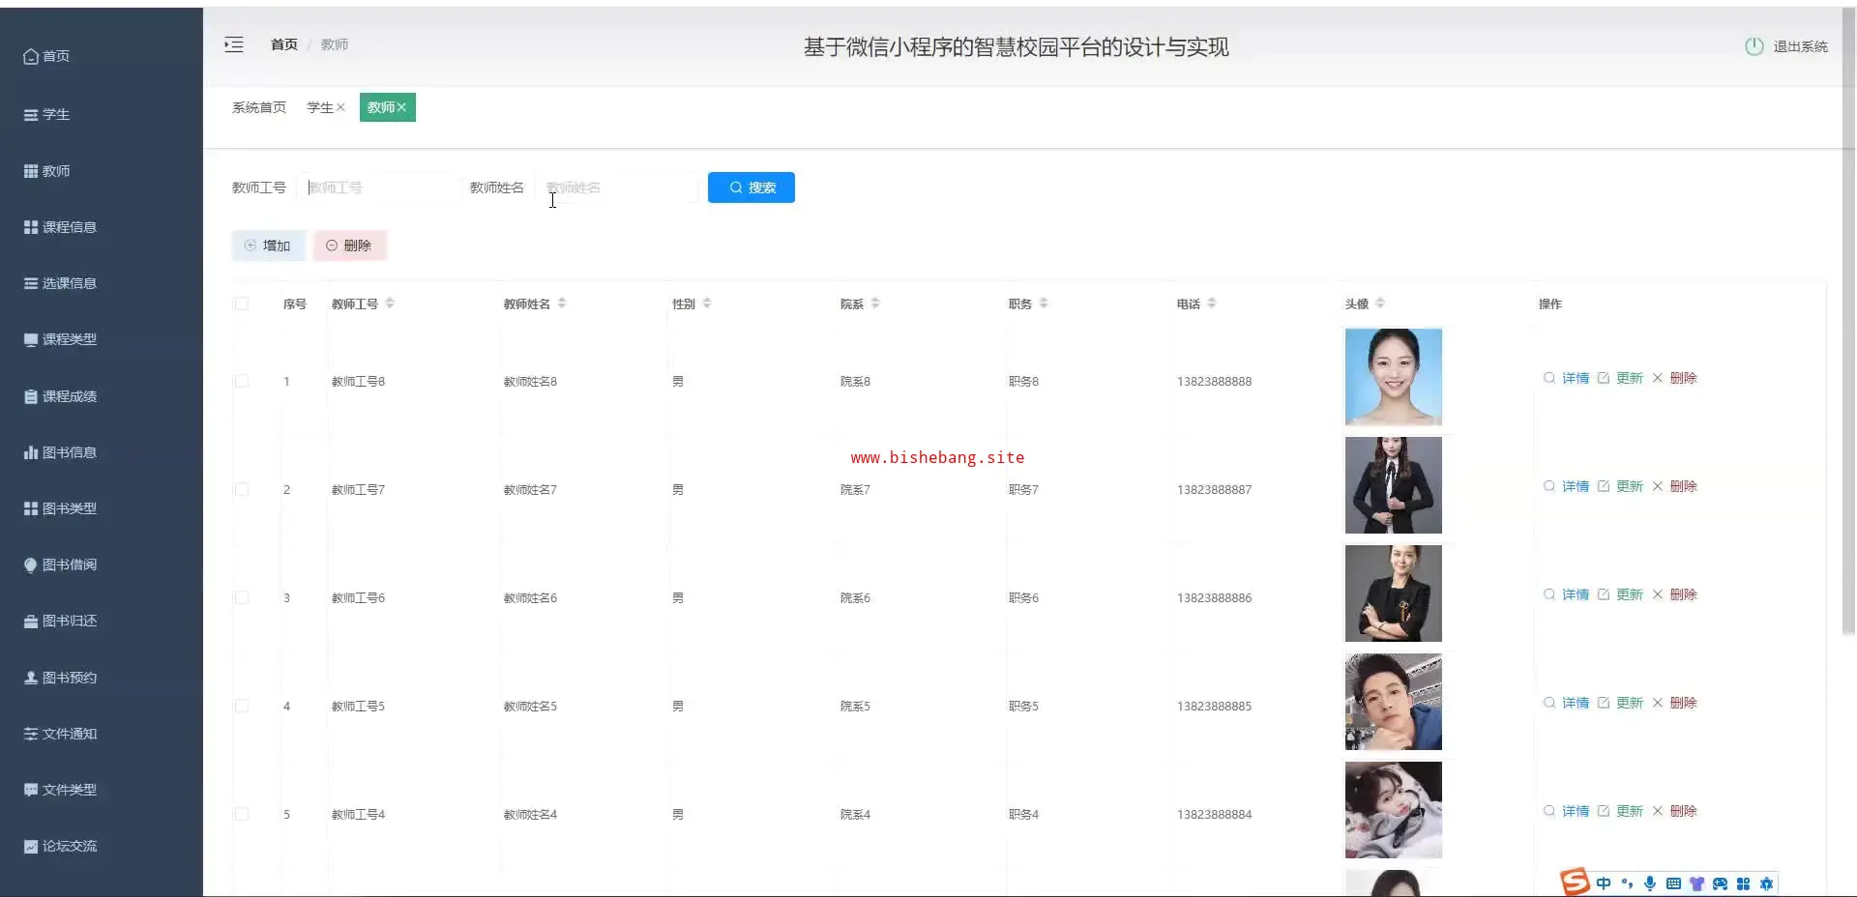Collapse the sidebar using the hamburger icon
The width and height of the screenshot is (1857, 897).
[x=234, y=44]
